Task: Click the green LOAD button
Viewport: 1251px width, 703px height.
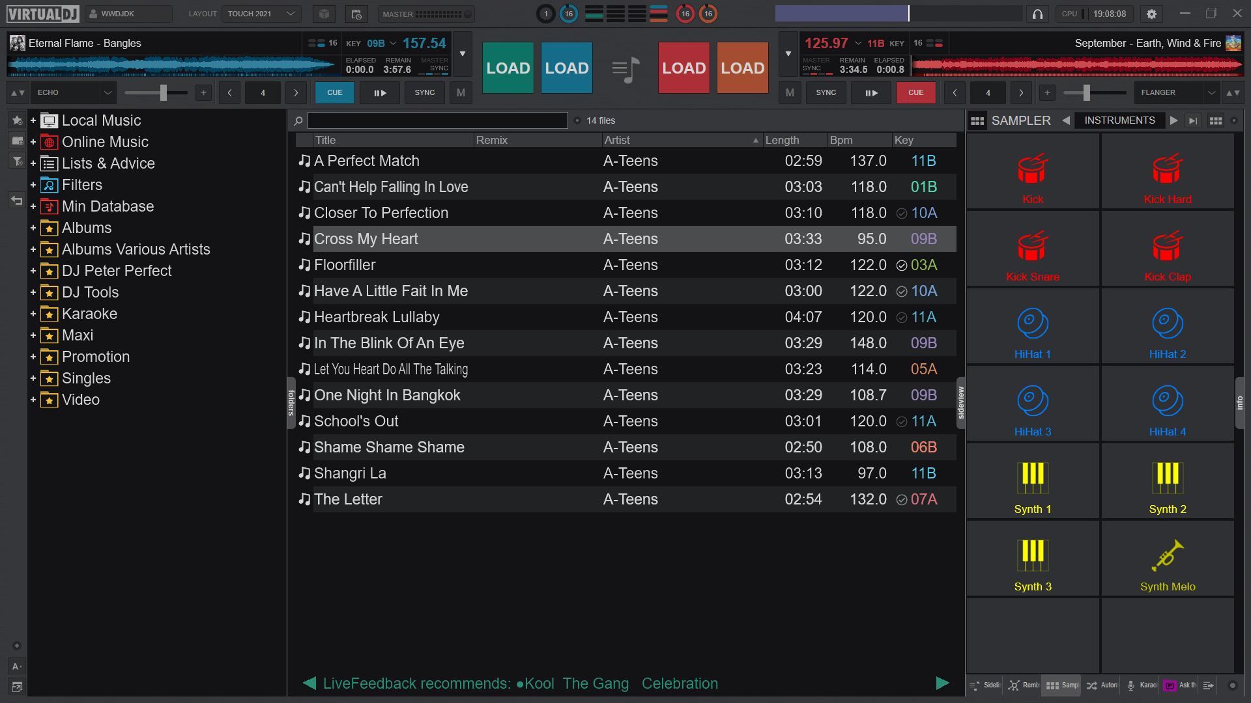Action: coord(508,68)
